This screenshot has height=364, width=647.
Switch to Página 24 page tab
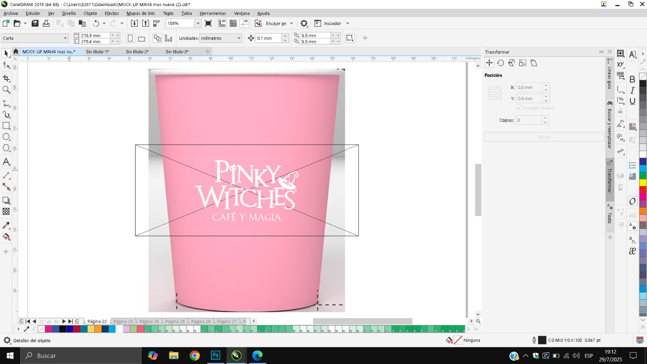click(149, 322)
